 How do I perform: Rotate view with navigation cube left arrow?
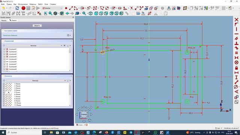coord(76,114)
